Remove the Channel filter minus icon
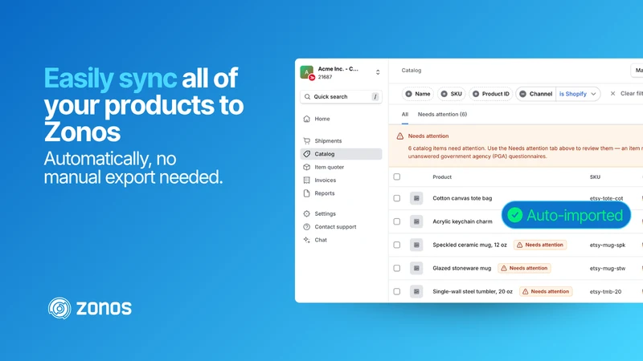The height and width of the screenshot is (361, 643). (523, 94)
